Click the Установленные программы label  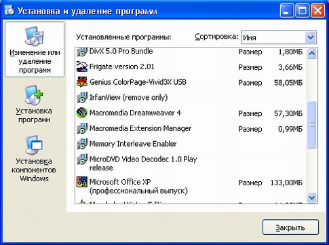click(x=123, y=37)
